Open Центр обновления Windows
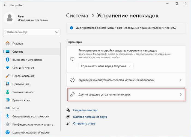The height and width of the screenshot is (137, 191). 32,132
